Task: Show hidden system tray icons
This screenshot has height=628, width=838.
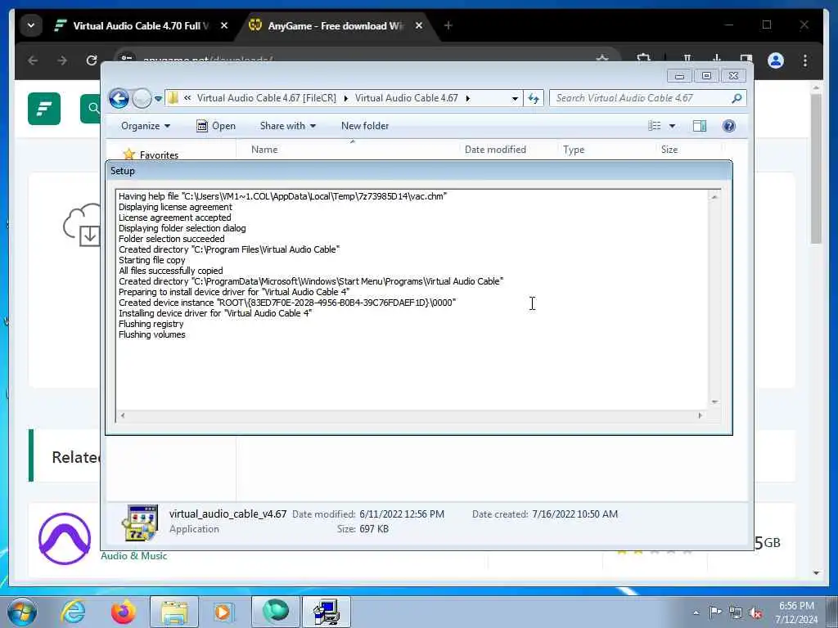Action: (696, 613)
